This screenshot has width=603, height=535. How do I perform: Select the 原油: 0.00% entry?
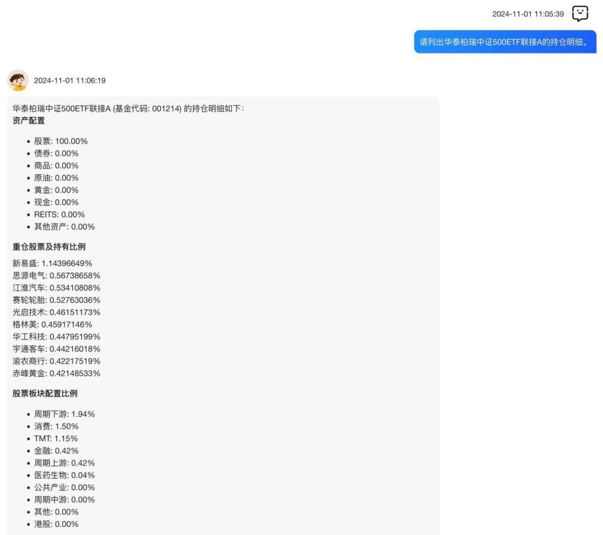click(56, 178)
